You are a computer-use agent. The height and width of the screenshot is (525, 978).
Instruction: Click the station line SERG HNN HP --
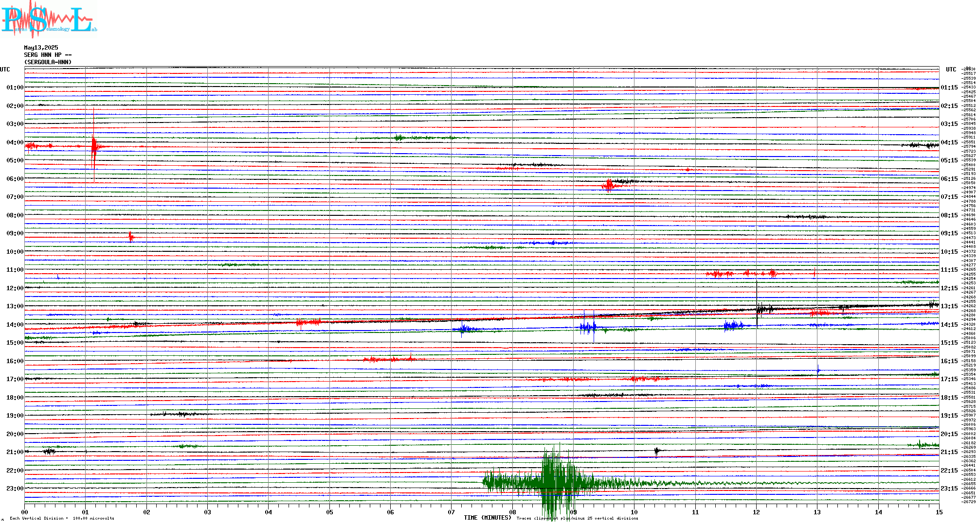[x=48, y=55]
